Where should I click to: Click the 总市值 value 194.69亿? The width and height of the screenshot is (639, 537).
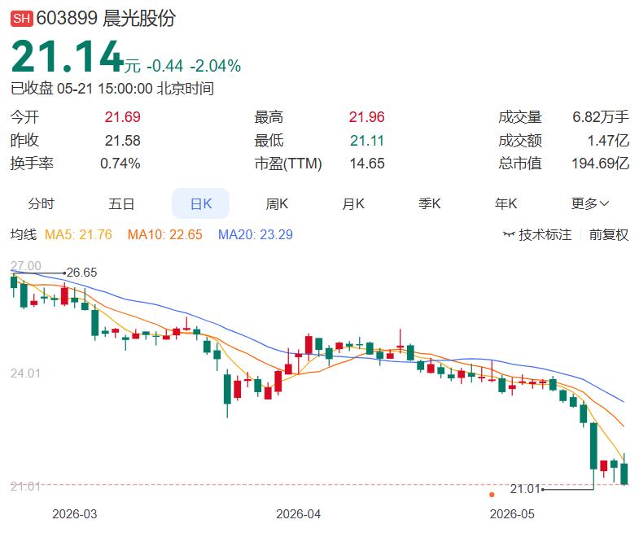click(600, 164)
